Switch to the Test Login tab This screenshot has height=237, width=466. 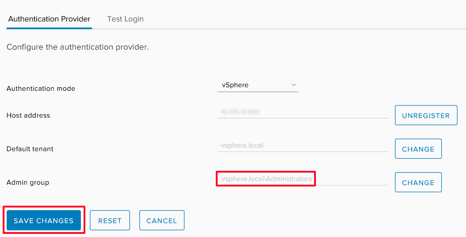125,19
